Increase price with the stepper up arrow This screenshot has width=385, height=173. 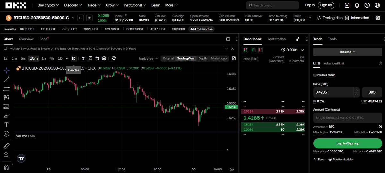[356, 90]
